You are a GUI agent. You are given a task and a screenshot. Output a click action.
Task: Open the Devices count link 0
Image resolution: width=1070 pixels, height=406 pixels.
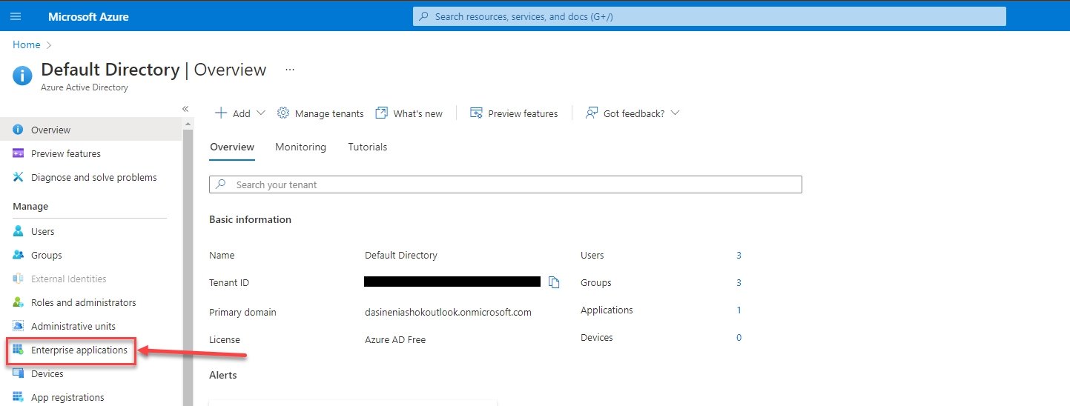coord(739,337)
